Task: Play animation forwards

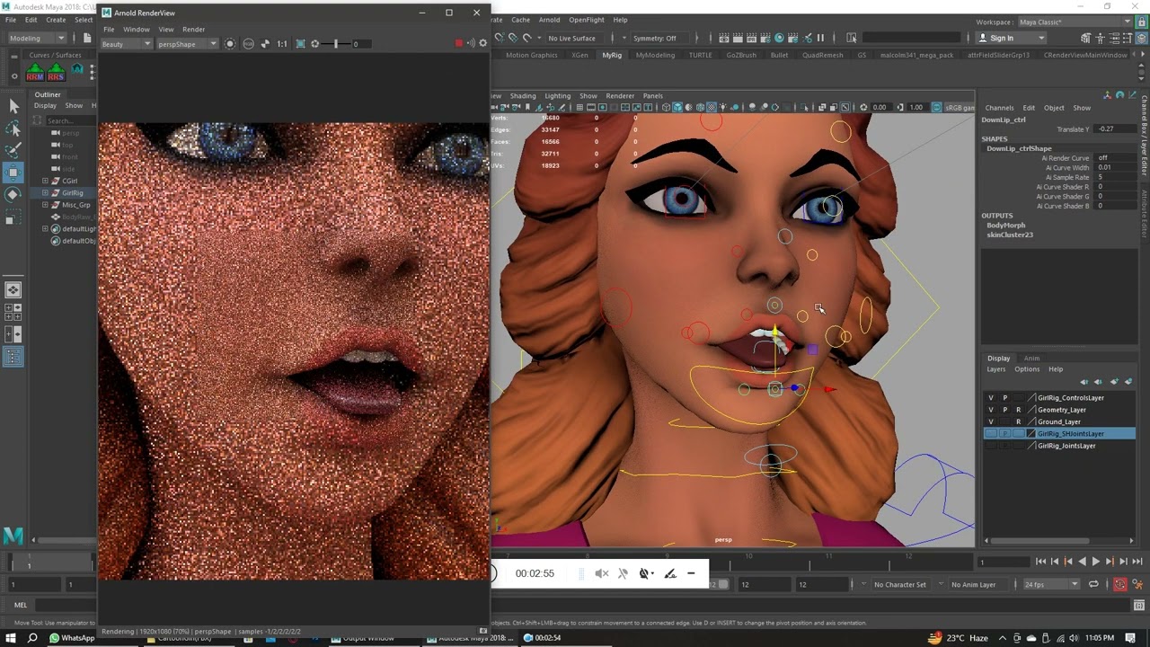Action: tap(1096, 562)
